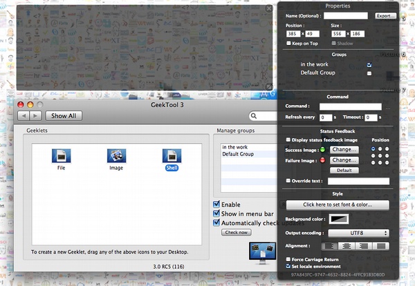Enable Display status feedback image
This screenshot has height=286, width=415.
(288, 140)
